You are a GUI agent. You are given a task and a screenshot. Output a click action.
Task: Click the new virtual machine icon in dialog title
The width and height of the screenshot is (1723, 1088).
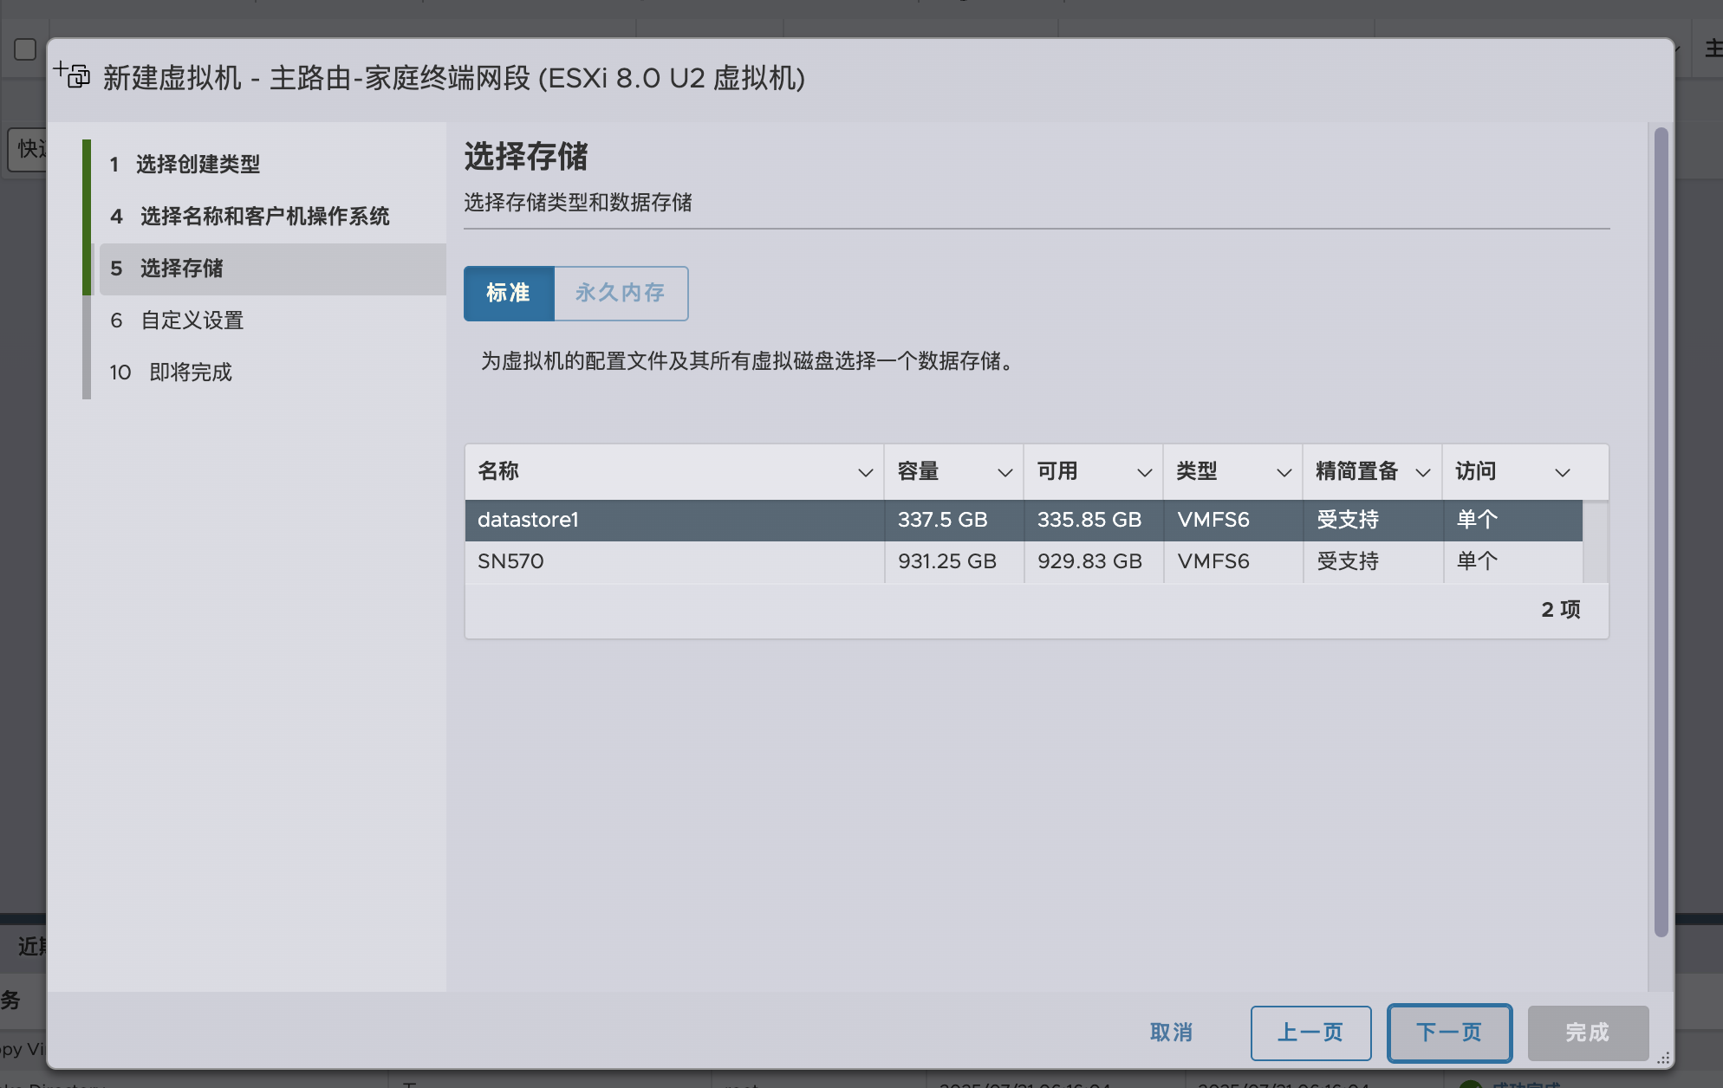point(72,74)
